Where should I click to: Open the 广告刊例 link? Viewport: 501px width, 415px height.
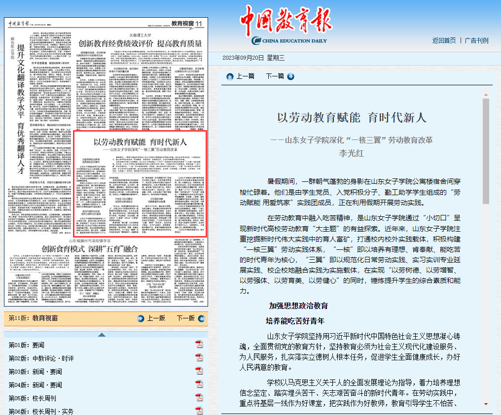pos(476,40)
